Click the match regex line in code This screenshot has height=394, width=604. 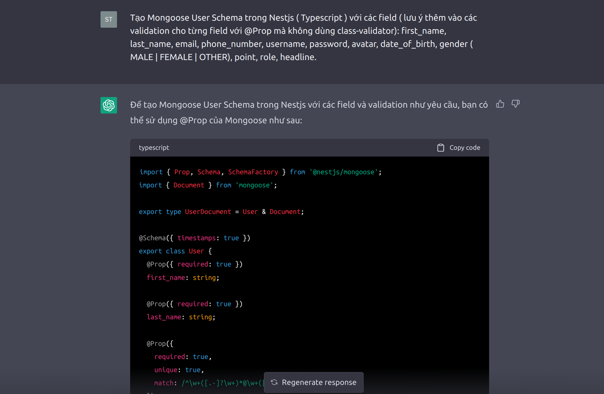[x=209, y=383]
